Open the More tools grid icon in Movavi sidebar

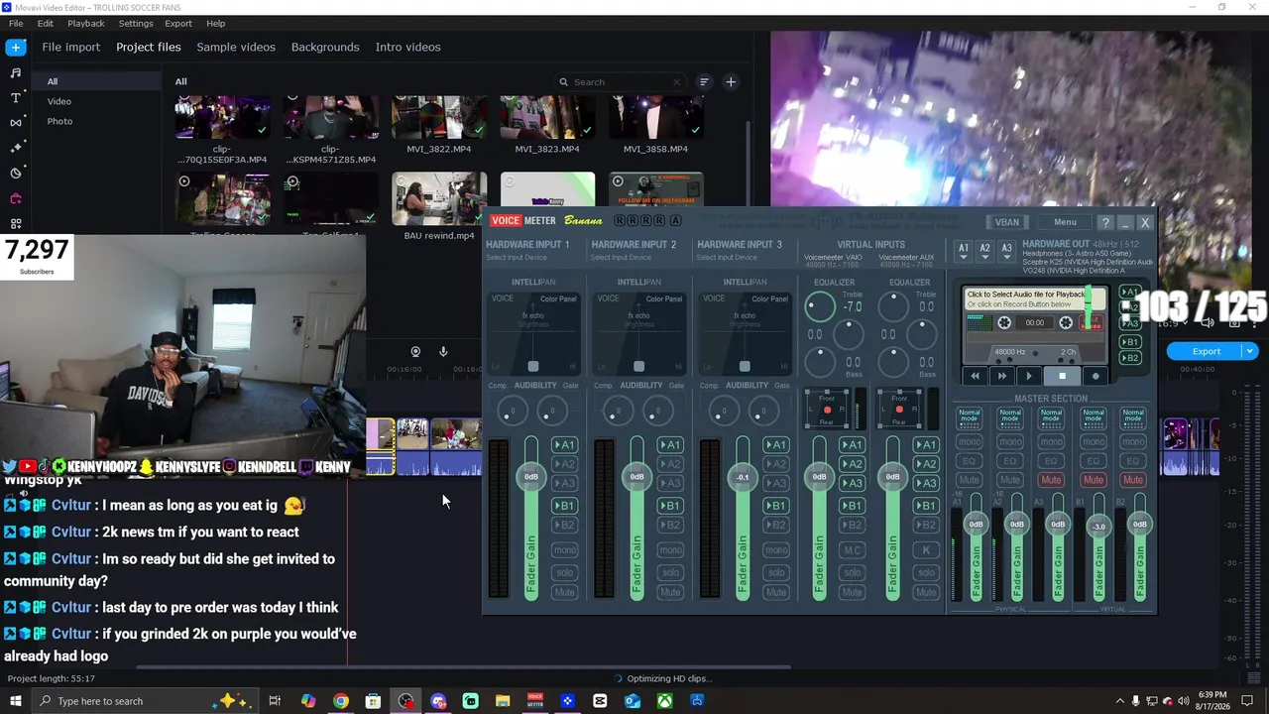[x=16, y=224]
